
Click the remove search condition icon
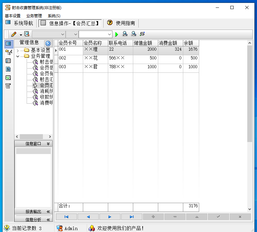tap(134, 34)
